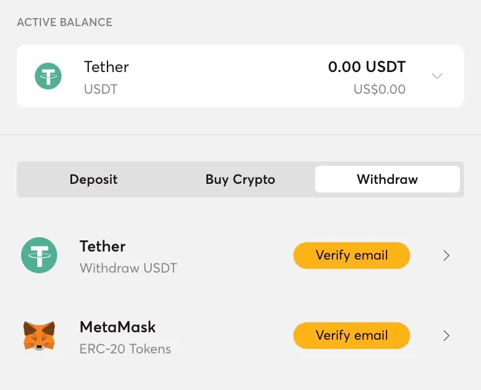Click the Tether logo in the balance card
This screenshot has height=390, width=481.
[x=48, y=76]
